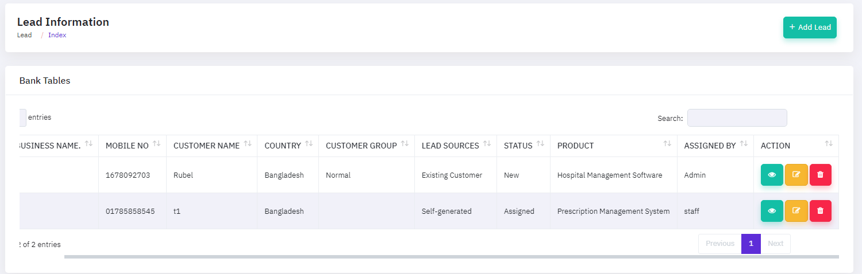View lead details for Rubel
The image size is (862, 274).
click(x=772, y=175)
